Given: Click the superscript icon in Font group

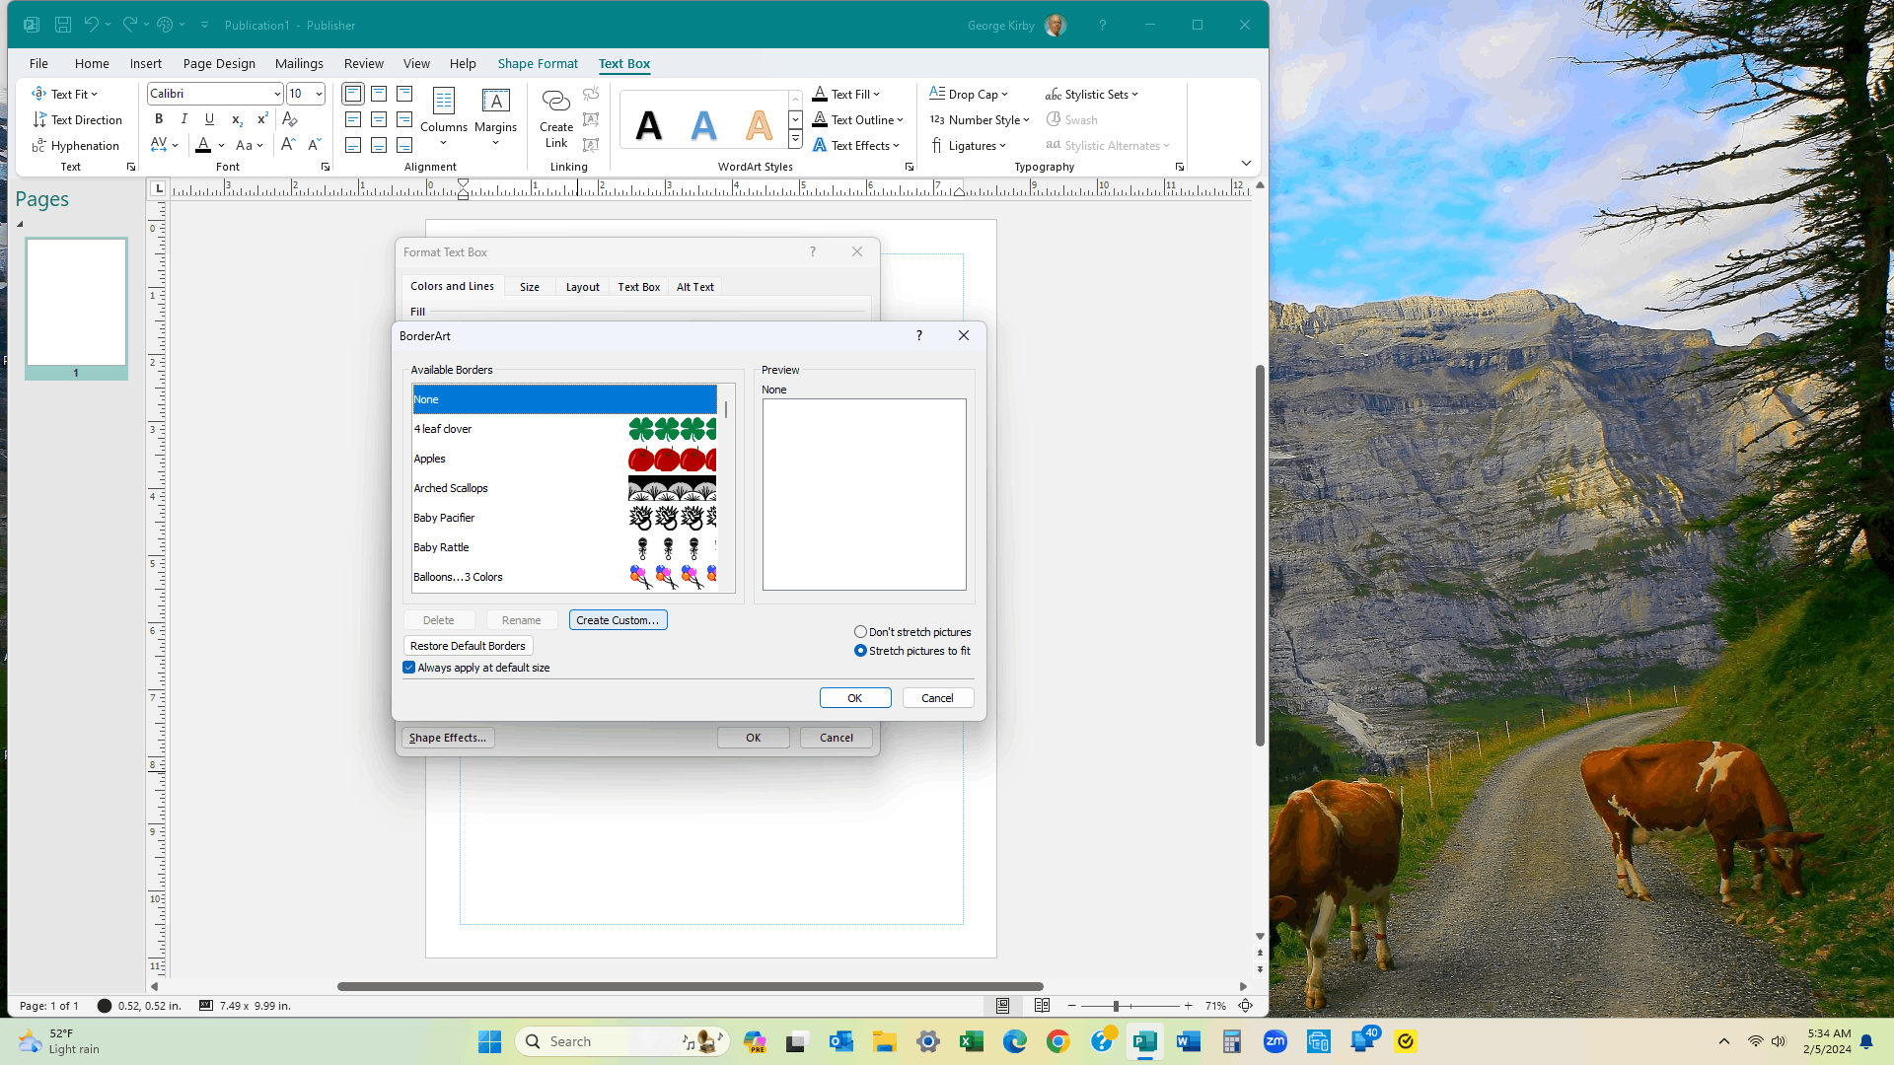Looking at the screenshot, I should coord(262,118).
